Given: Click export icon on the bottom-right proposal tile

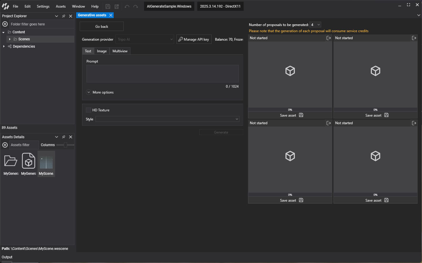Looking at the screenshot, I should pos(414,123).
